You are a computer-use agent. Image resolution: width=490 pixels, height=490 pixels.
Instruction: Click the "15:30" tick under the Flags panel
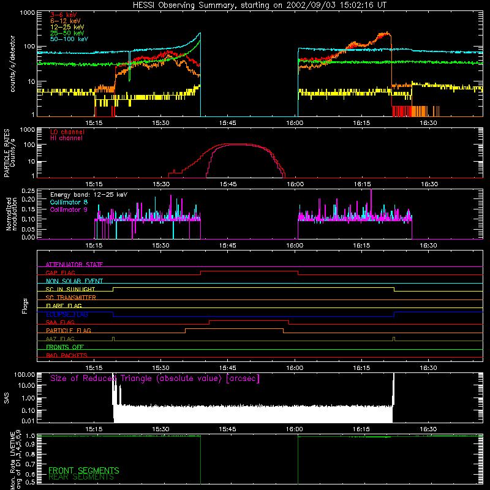(160, 368)
